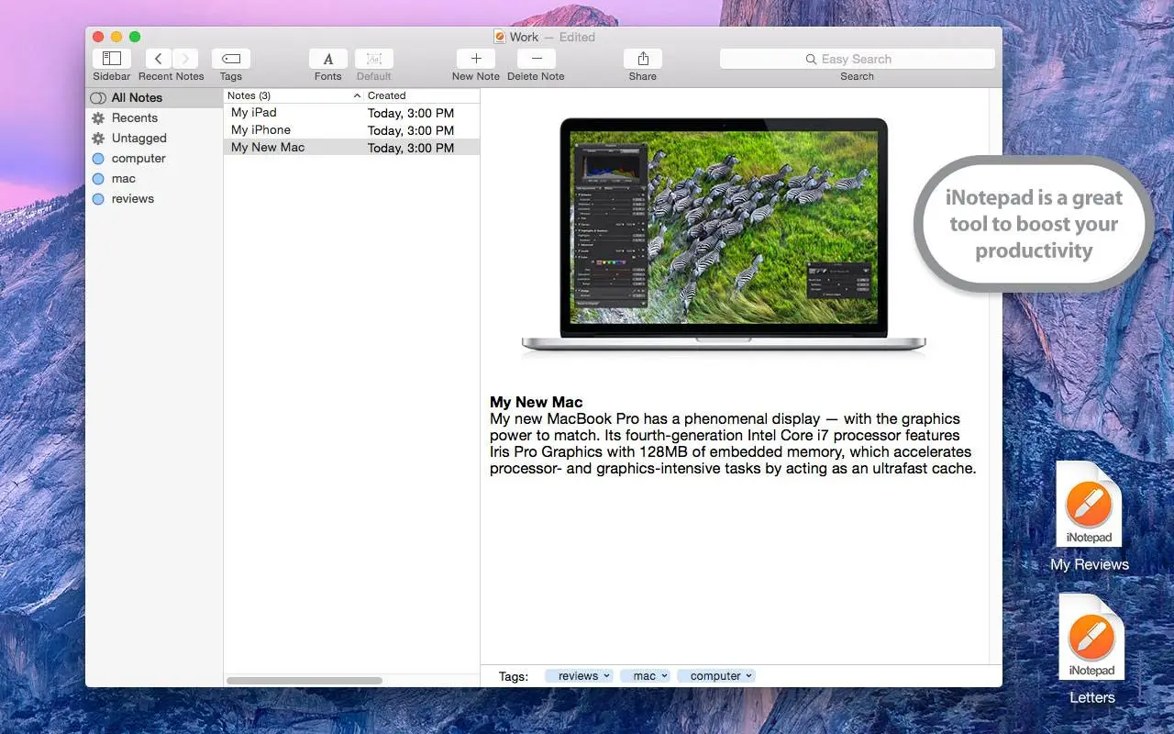1174x734 pixels.
Task: Click the MacBook Pro image in the note
Action: tap(724, 235)
